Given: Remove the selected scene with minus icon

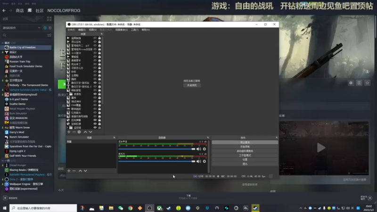Looking at the screenshot, I should coord(74,171).
